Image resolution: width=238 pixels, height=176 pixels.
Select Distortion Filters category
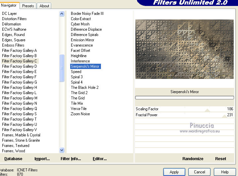tap(14, 19)
